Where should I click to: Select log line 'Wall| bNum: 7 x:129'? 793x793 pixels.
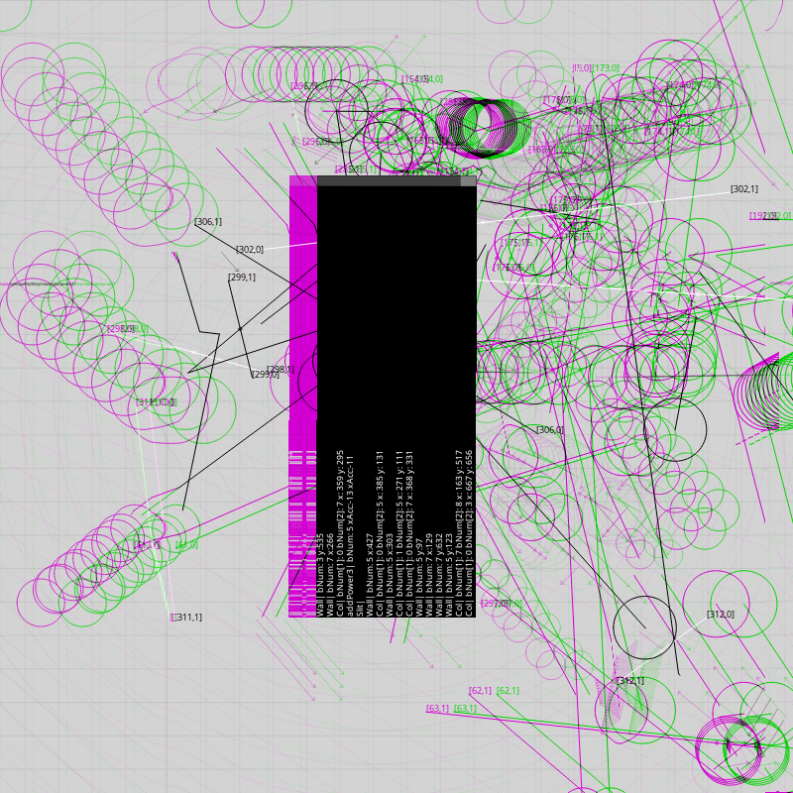[429, 575]
